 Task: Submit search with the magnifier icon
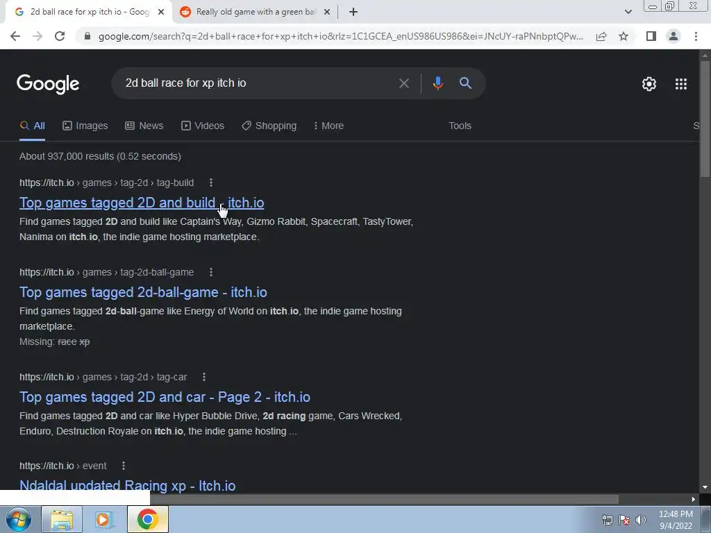click(x=465, y=83)
